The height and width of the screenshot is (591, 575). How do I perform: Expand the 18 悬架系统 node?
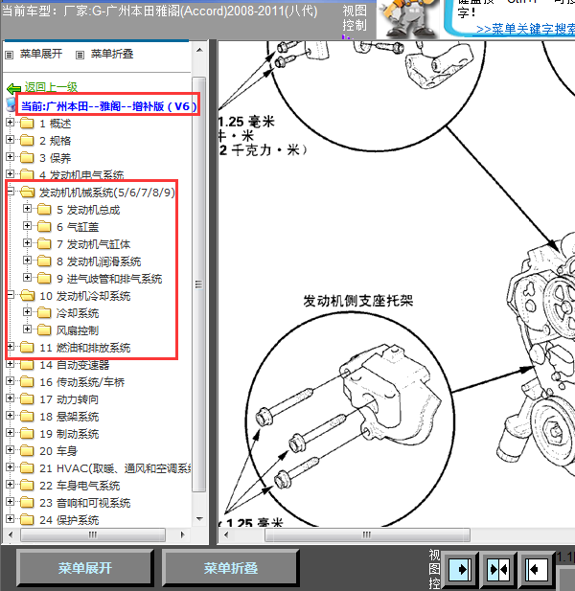11,416
